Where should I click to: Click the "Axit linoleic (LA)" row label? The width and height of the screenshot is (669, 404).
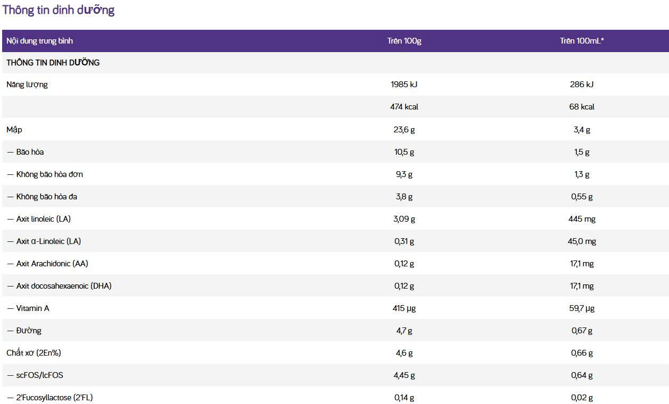(x=43, y=219)
